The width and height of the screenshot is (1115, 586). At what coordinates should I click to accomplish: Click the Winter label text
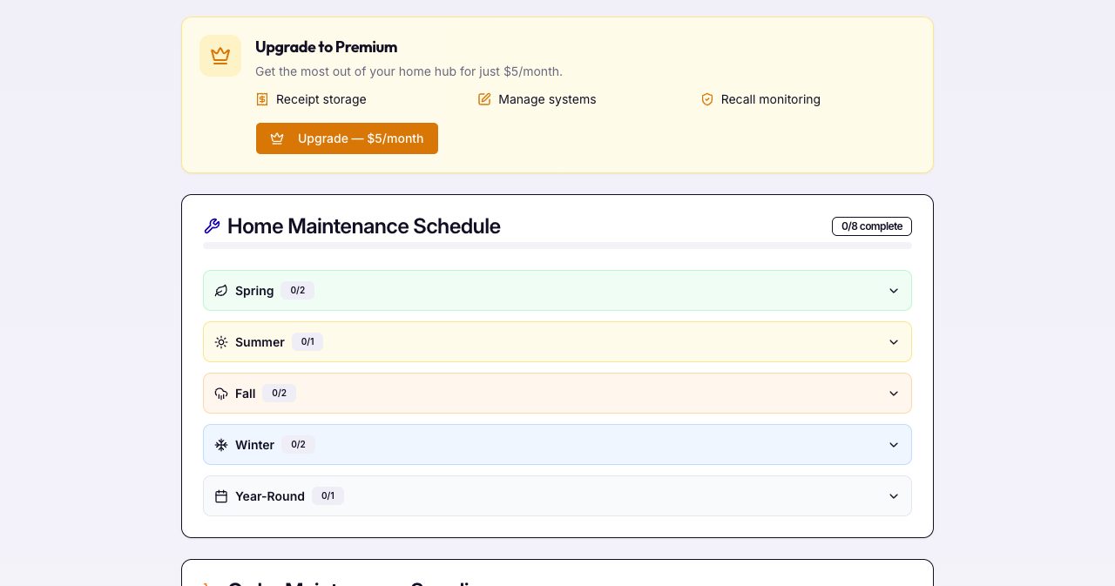tap(254, 445)
